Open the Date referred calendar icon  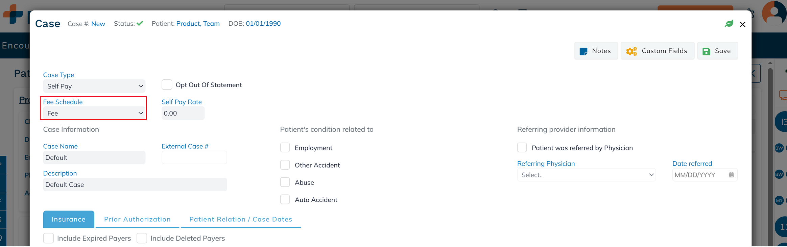[731, 175]
